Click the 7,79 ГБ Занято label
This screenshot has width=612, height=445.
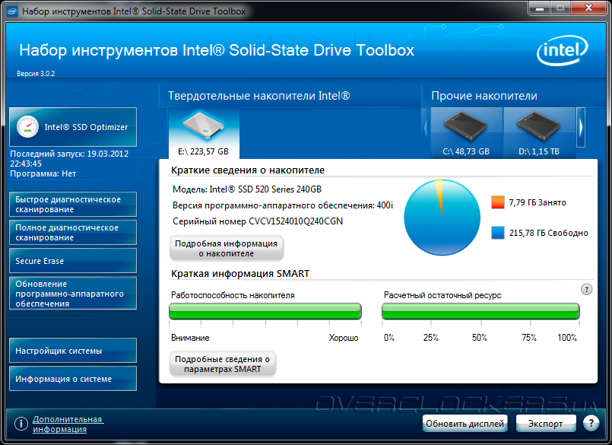pos(537,202)
